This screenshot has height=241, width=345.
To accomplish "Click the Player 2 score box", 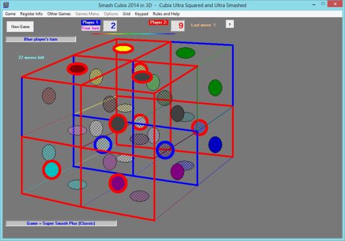I will 178,26.
